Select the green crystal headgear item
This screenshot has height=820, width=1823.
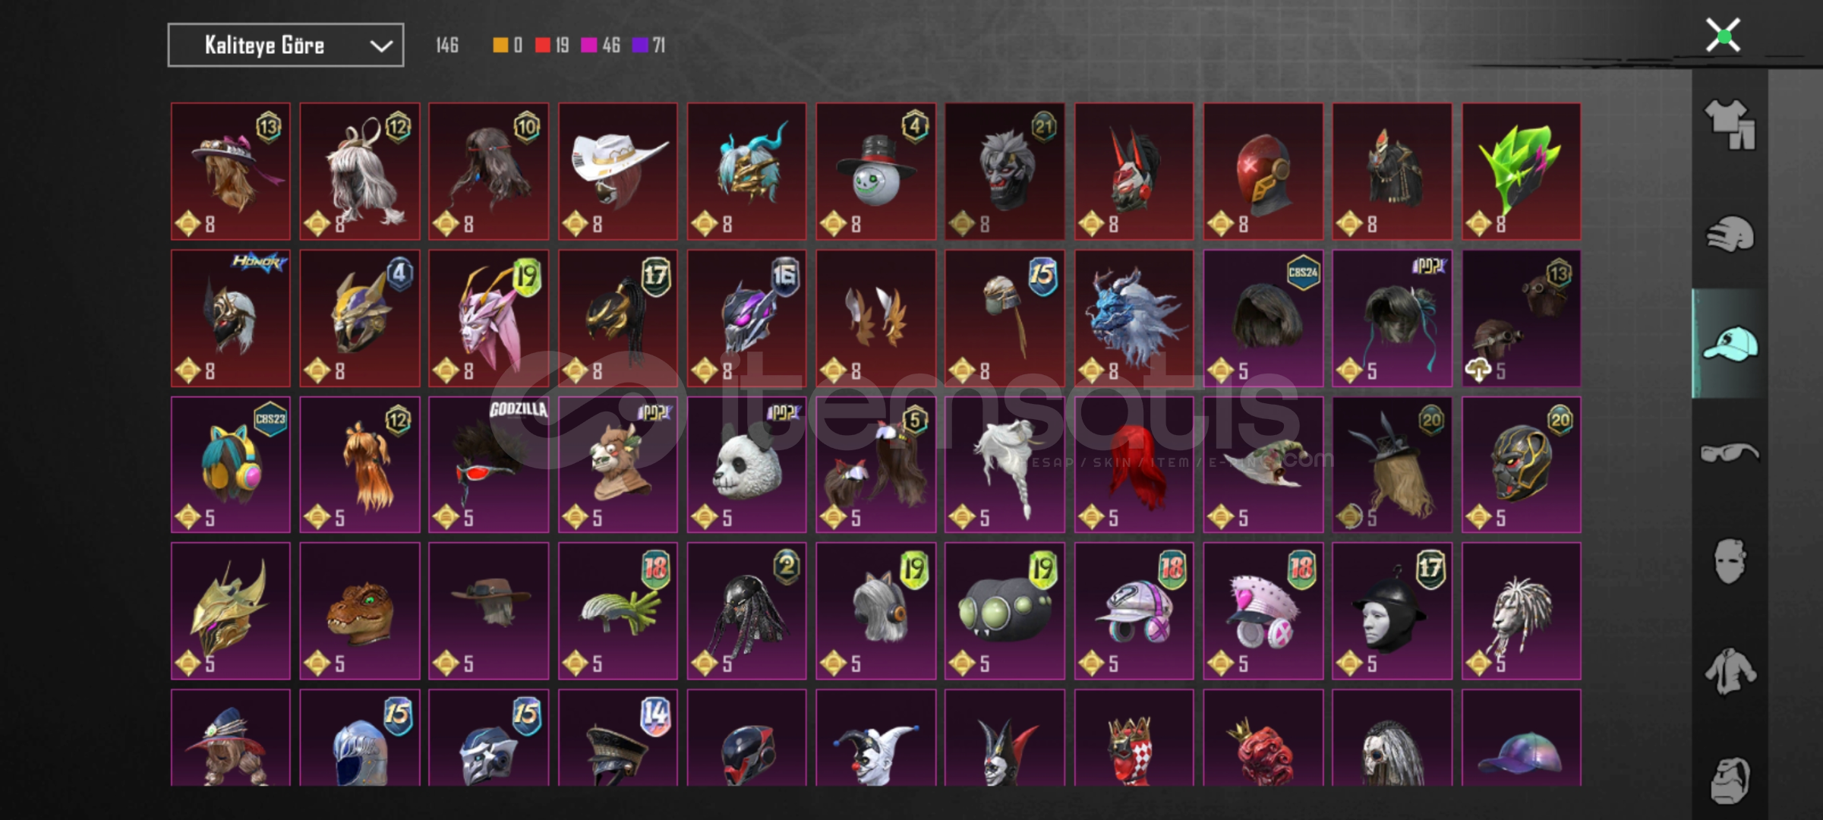pos(1522,171)
